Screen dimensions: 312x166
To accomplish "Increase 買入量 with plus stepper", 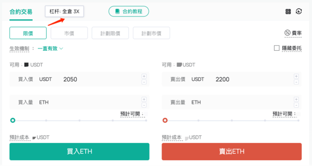I will [144, 99].
